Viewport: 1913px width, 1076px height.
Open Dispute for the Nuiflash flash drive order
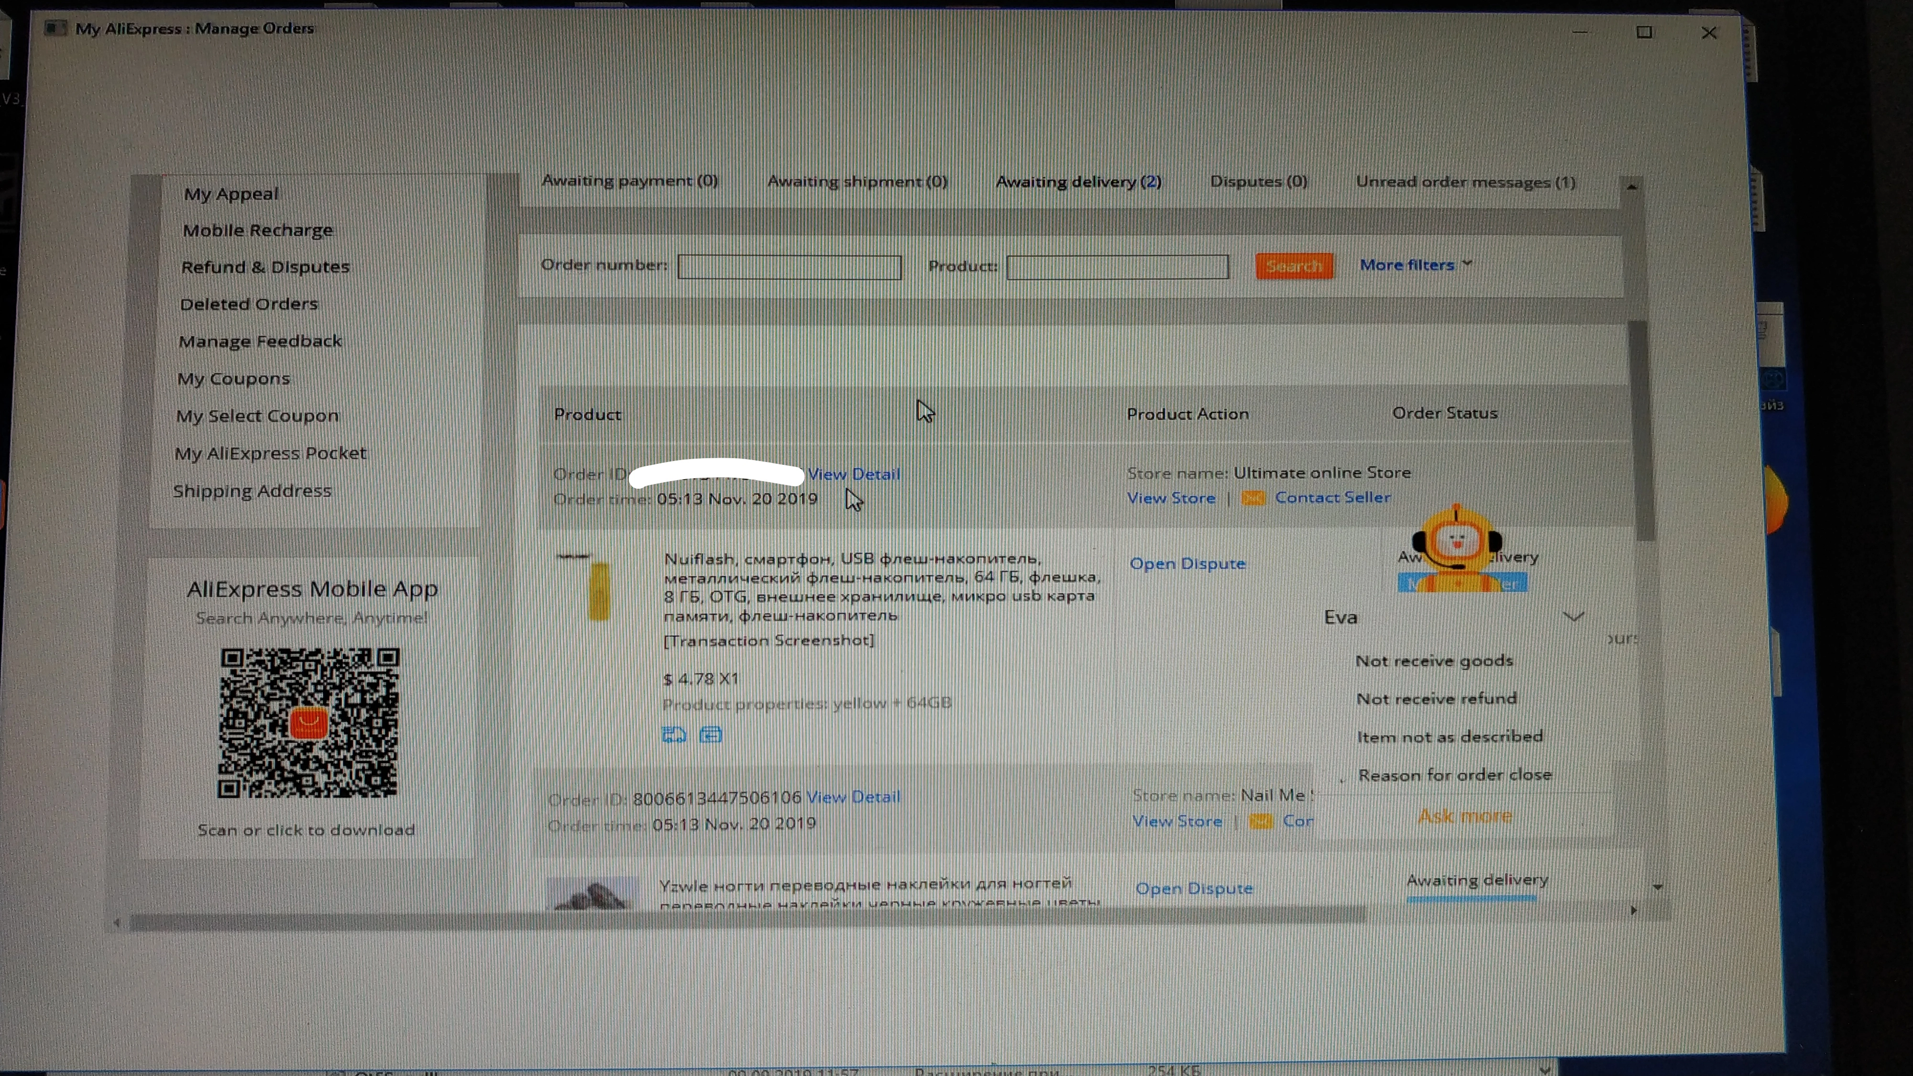point(1187,564)
